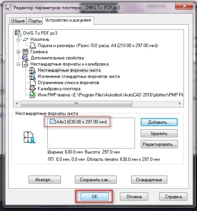Click the horizontal scrollbar right arrow

180,103
